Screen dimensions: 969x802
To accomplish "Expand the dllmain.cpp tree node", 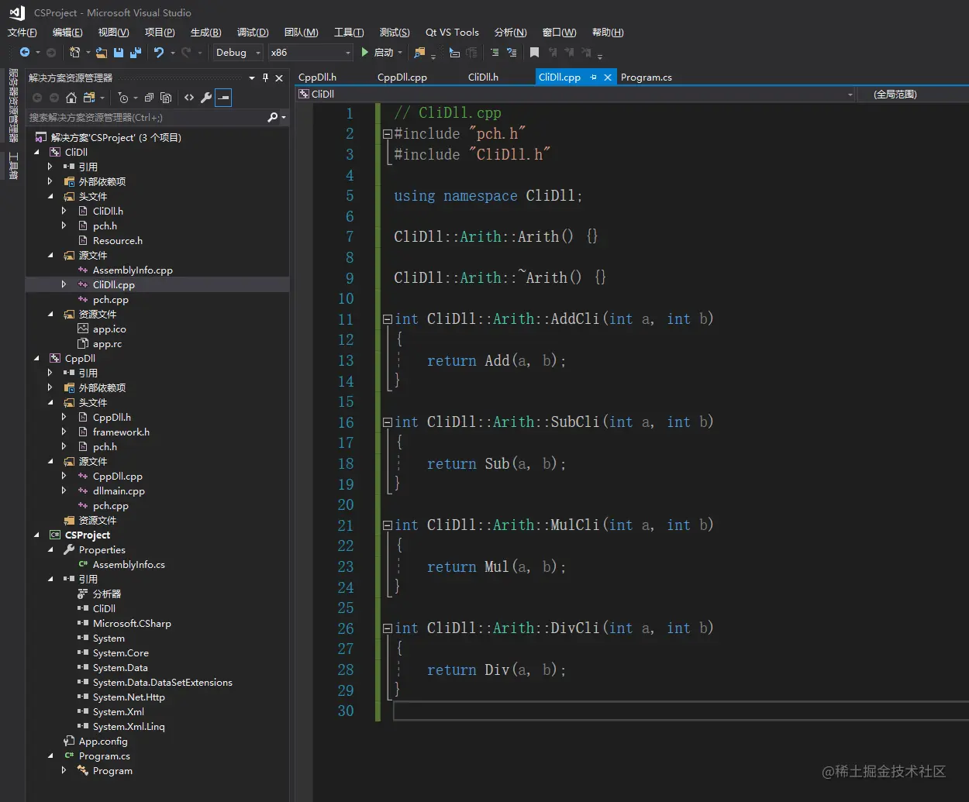I will click(64, 491).
